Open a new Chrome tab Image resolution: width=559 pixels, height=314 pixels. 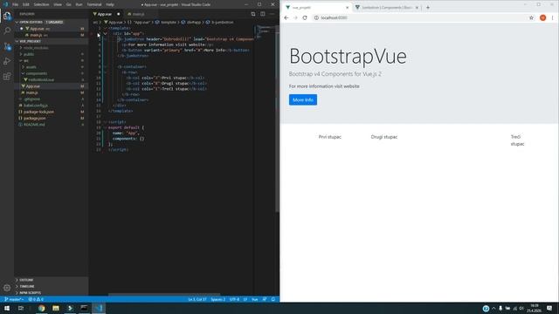tap(428, 8)
